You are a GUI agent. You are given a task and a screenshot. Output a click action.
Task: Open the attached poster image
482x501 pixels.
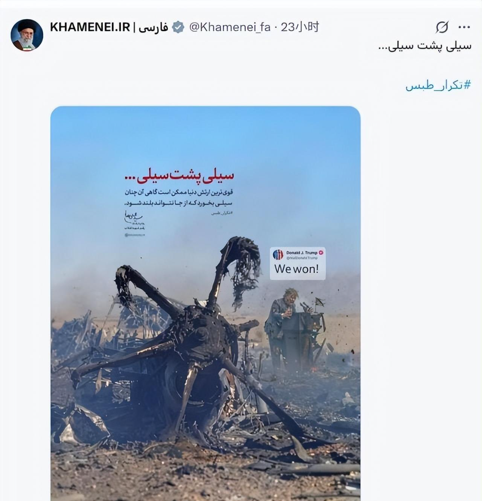click(x=206, y=303)
